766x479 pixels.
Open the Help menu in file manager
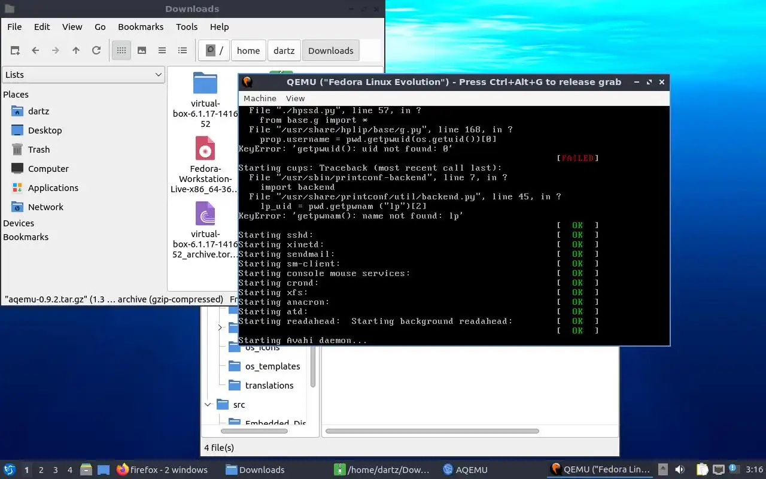219,27
